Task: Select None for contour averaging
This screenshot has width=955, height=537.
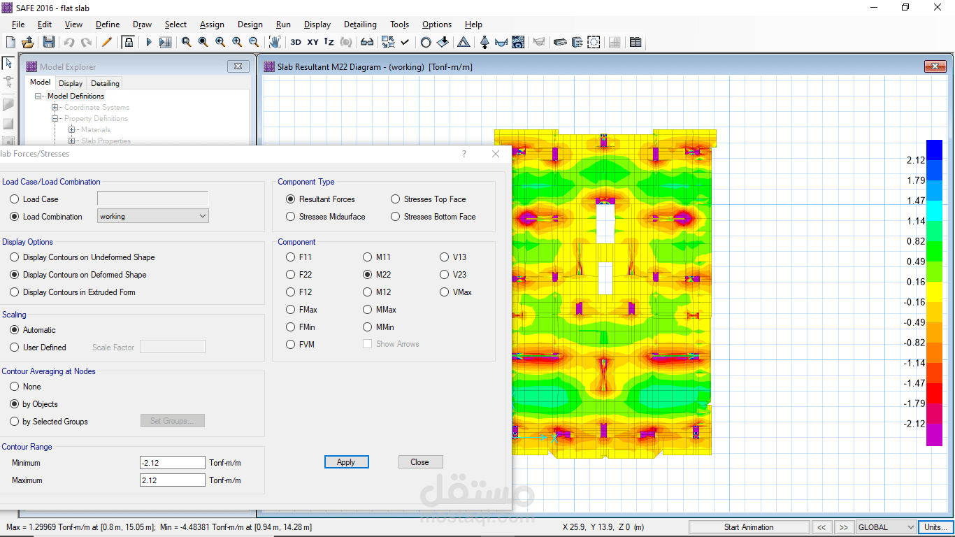Action: 15,387
